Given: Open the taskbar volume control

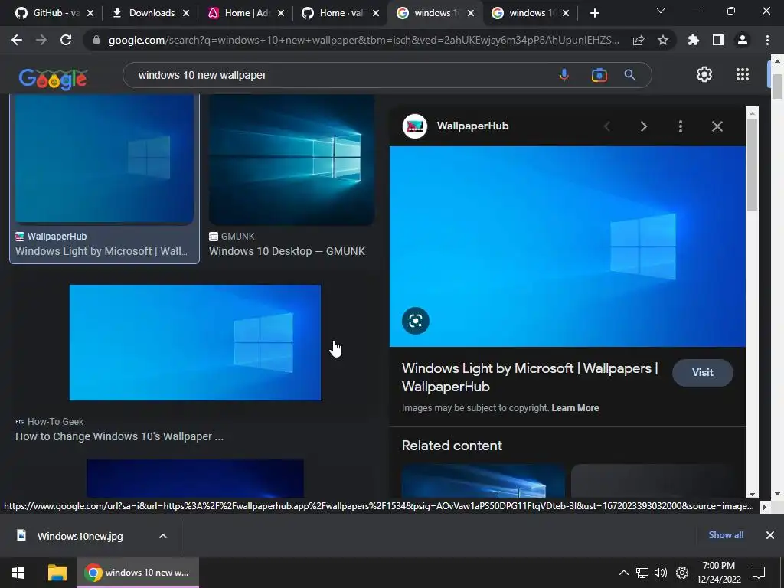Looking at the screenshot, I should [661, 573].
